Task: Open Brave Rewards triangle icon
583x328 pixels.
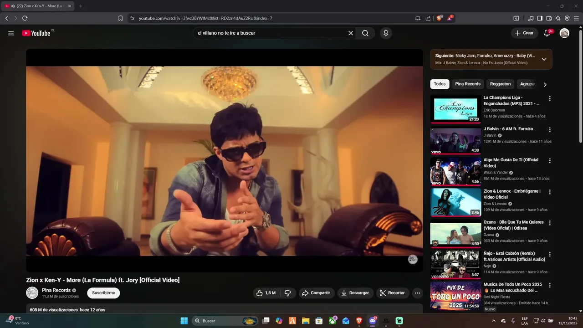Action: 450,18
